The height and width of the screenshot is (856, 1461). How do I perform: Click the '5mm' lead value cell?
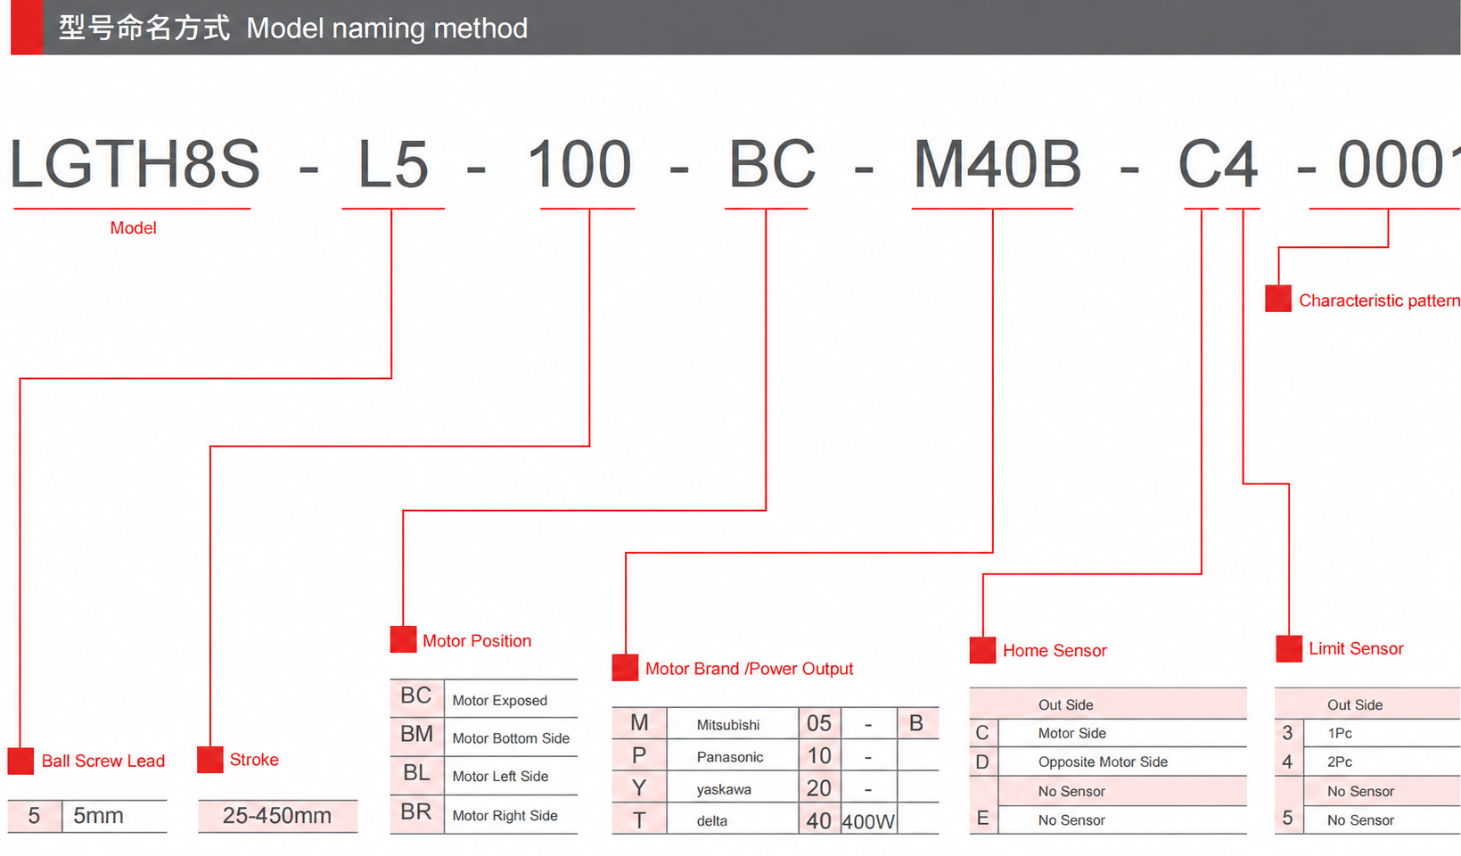click(114, 816)
